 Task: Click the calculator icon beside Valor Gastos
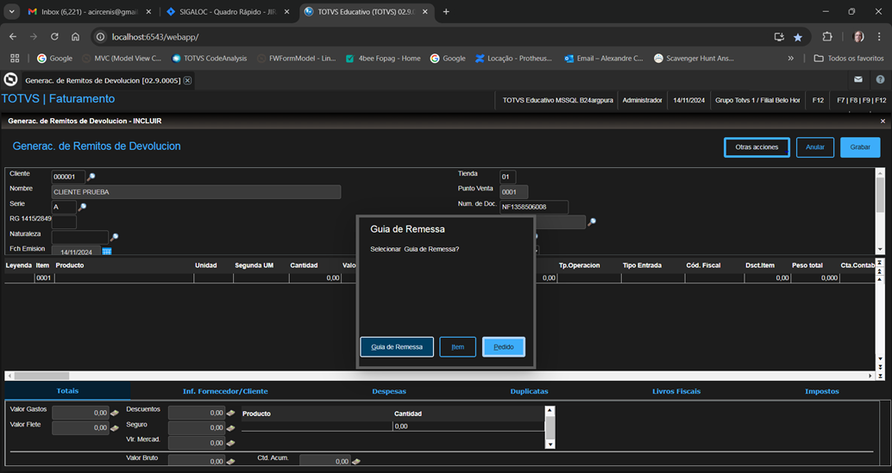click(x=114, y=413)
